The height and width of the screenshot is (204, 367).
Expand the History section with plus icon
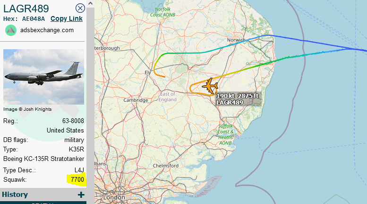pos(81,195)
